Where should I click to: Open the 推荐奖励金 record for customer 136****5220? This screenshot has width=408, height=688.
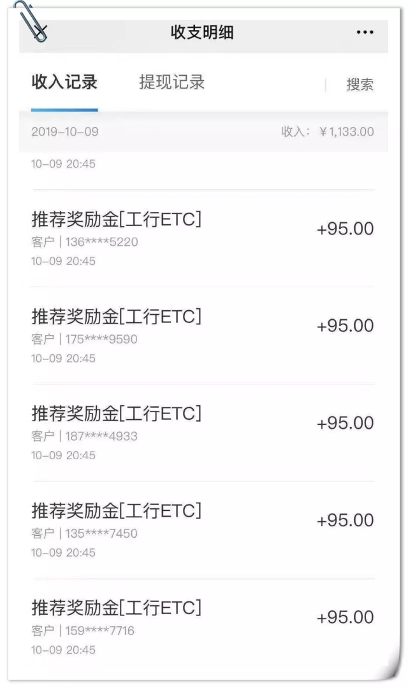(x=116, y=219)
